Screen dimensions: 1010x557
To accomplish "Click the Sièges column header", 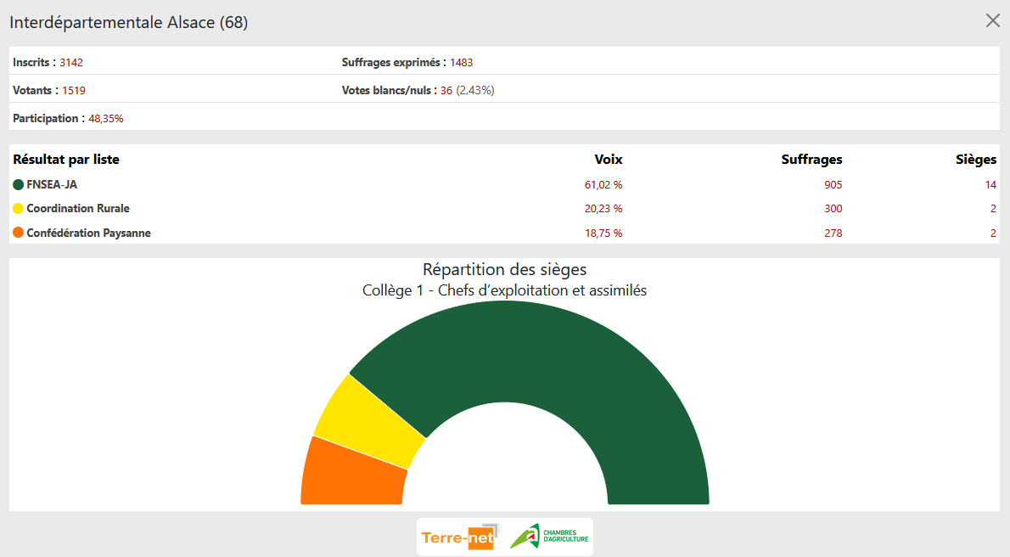I will pos(975,160).
